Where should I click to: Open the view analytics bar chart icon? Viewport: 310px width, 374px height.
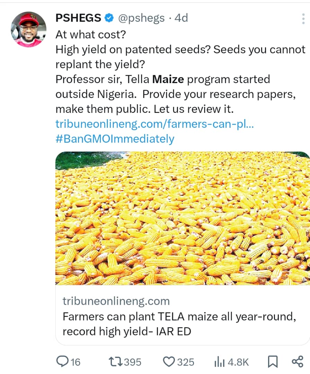coord(219,362)
